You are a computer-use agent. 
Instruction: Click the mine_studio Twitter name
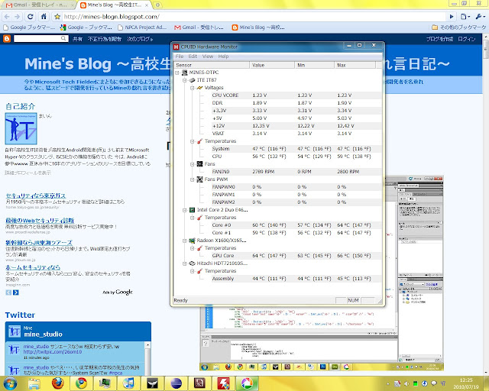(x=43, y=334)
